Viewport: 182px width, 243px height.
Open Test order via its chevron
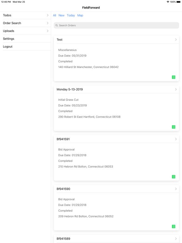176,40
